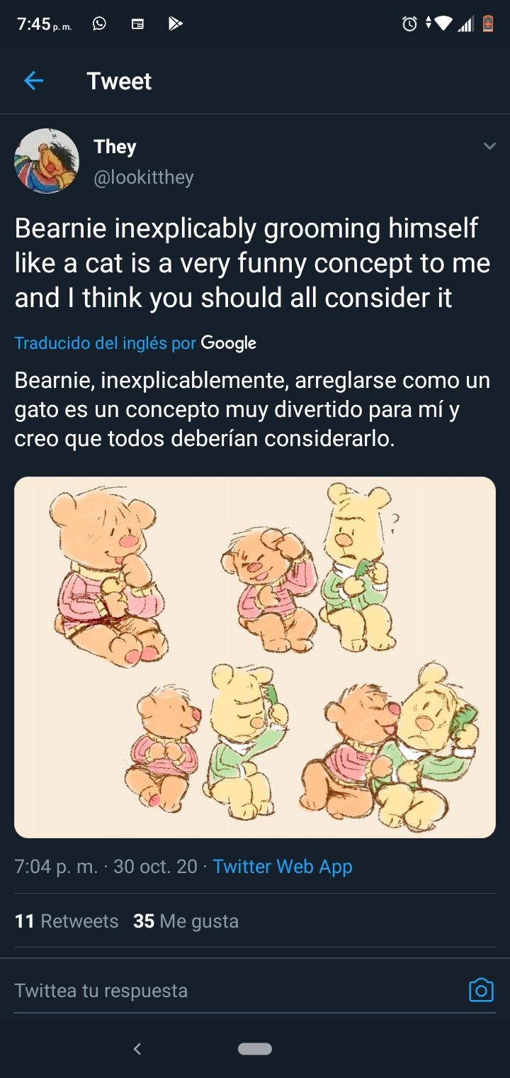Tap the home gesture pill
Image resolution: width=510 pixels, height=1078 pixels.
click(255, 1048)
